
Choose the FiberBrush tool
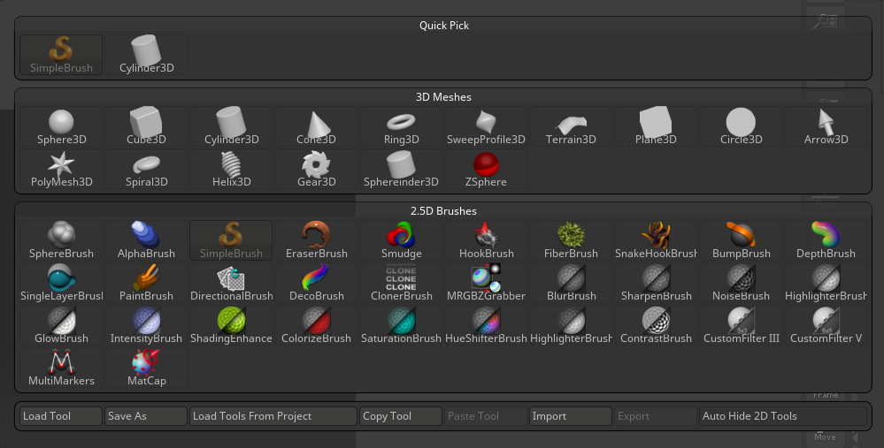[571, 241]
